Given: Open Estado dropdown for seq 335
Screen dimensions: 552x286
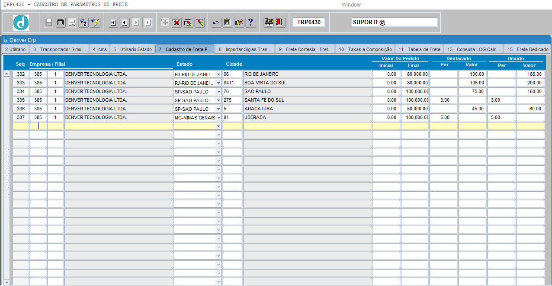Looking at the screenshot, I should (218, 100).
